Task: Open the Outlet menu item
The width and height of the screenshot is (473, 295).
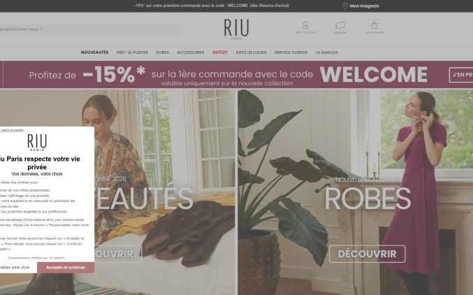Action: (220, 52)
